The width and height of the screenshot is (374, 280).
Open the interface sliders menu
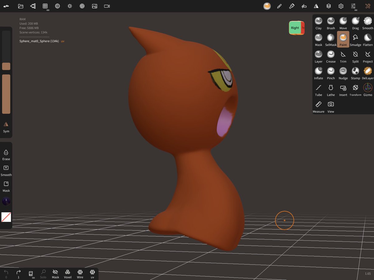[x=353, y=6]
